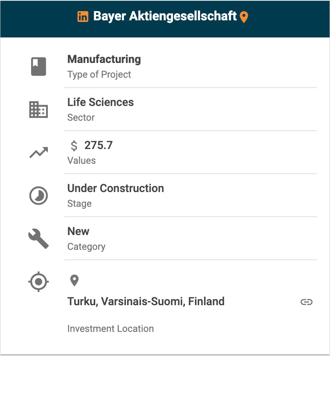Click the Bayer Aktiengesellschaft title
Screen dimensions: 330x404
(x=165, y=16)
